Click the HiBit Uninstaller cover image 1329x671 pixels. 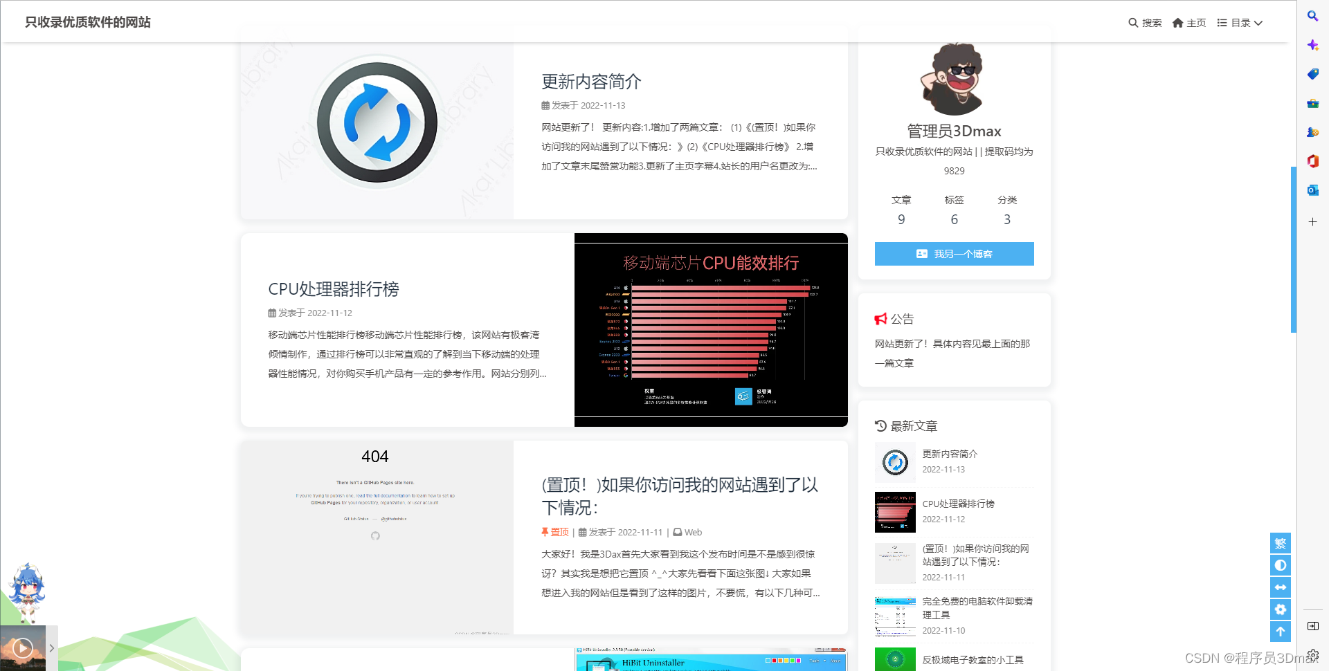[711, 659]
